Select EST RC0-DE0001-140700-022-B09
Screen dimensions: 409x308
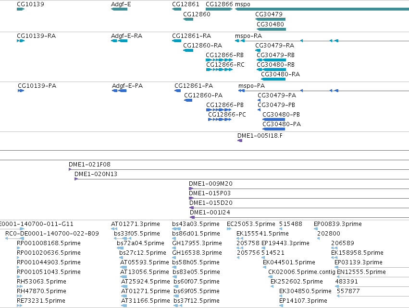[14, 238]
